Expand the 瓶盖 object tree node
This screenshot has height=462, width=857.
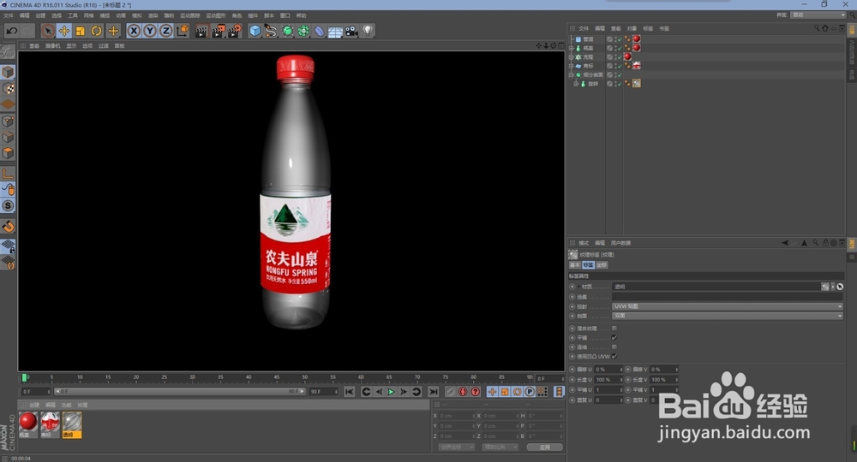[x=572, y=49]
